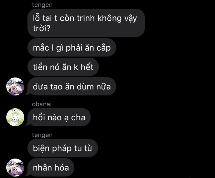This screenshot has height=178, width=215.
Task: Open tengen's avatar beside "đưa tao ăn dùm nữa"
Action: pyautogui.click(x=15, y=86)
